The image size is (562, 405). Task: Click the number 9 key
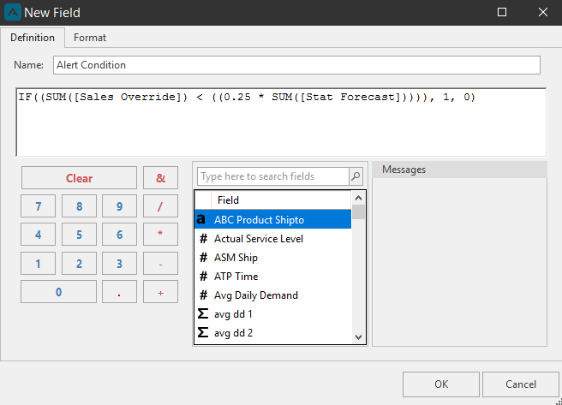(119, 206)
